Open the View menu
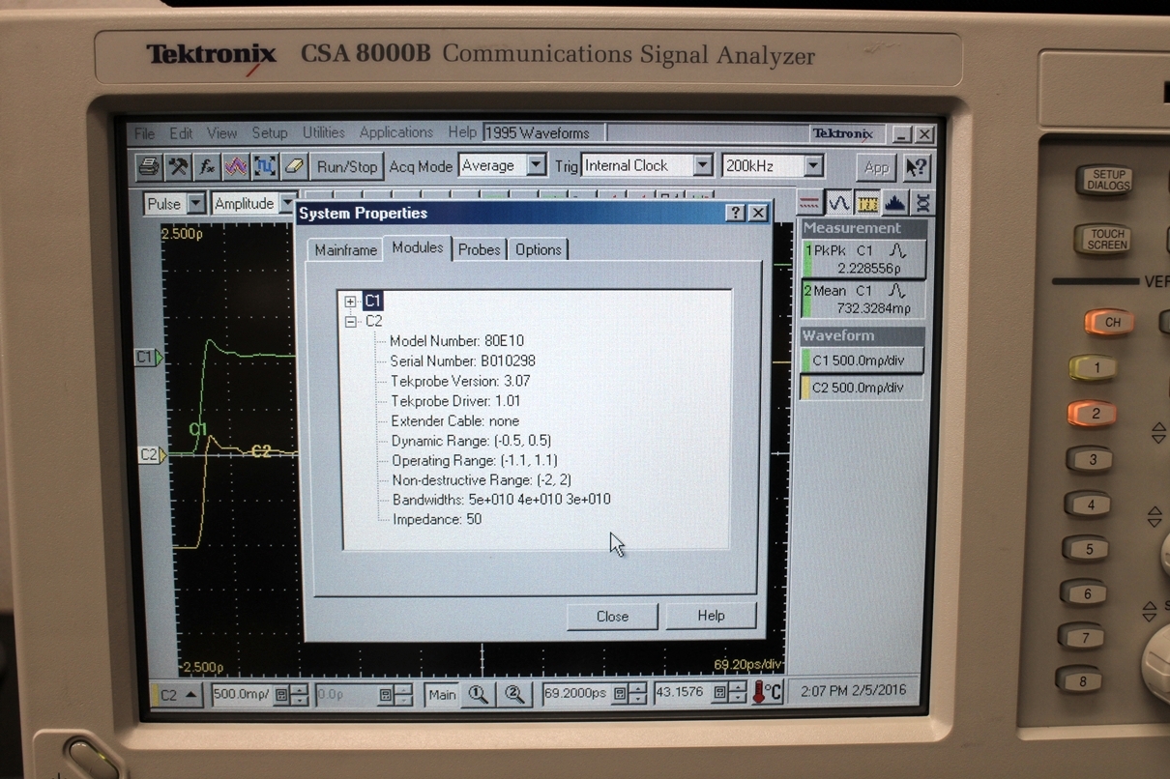The height and width of the screenshot is (779, 1170). (221, 133)
